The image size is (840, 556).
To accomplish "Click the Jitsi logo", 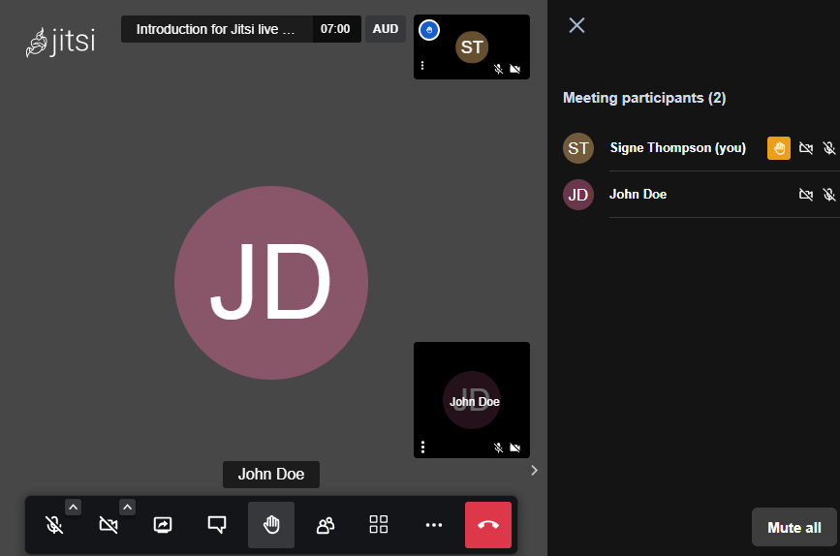I will click(60, 43).
